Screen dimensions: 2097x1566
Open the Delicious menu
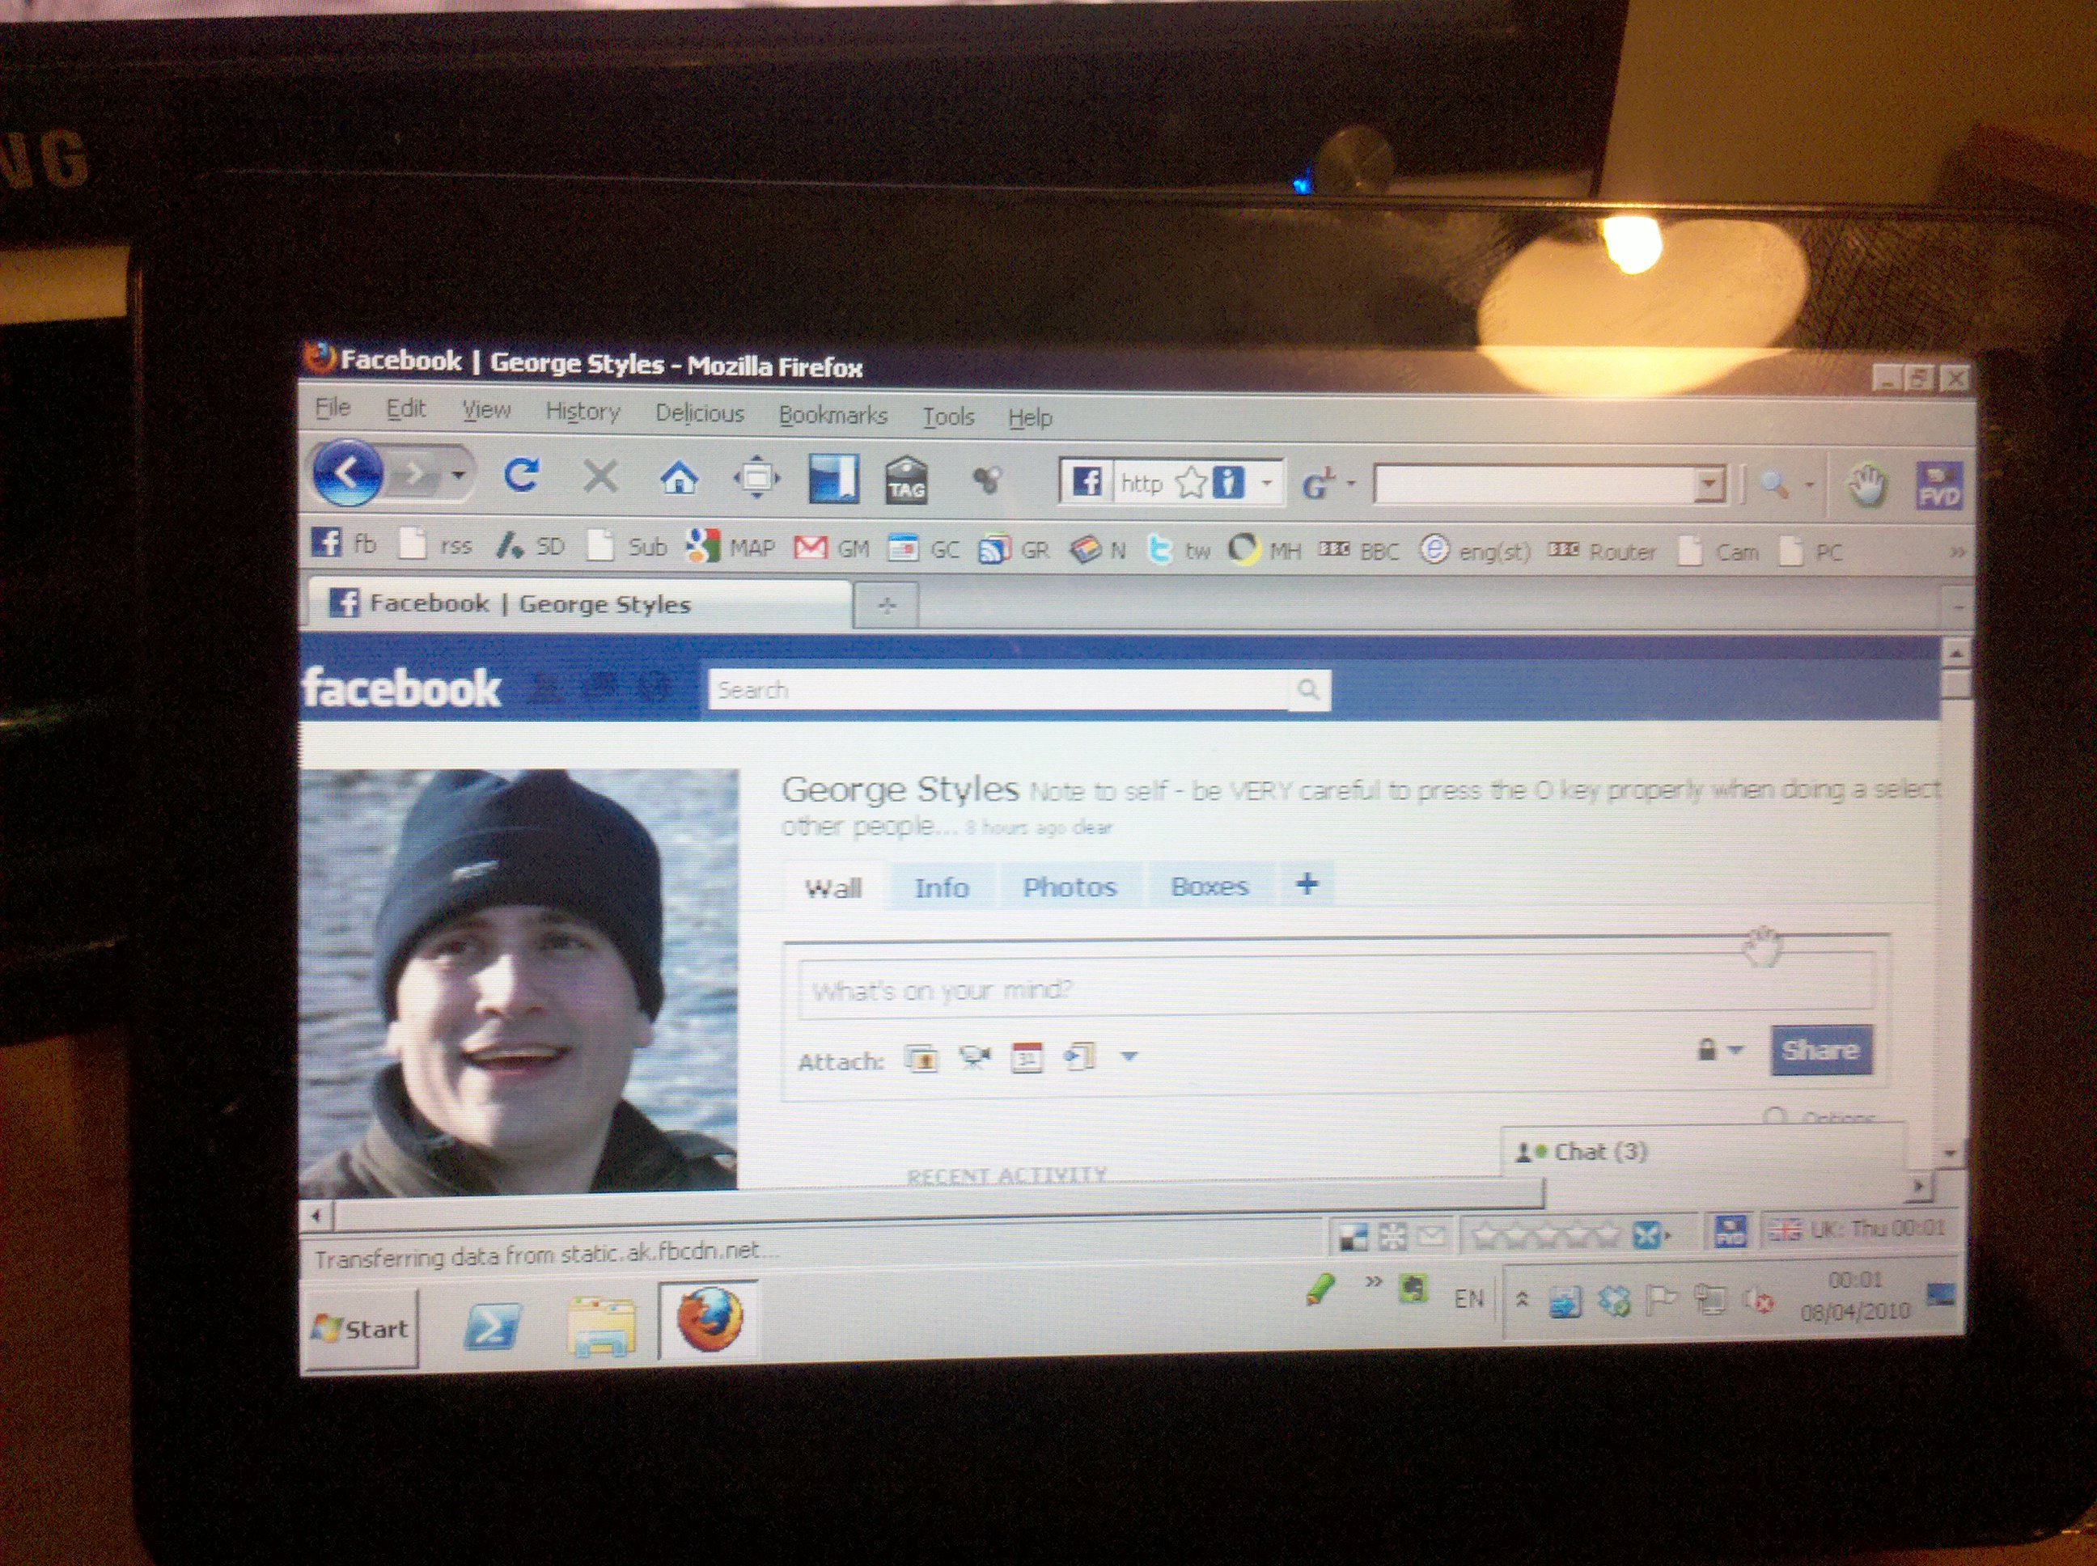click(x=700, y=414)
